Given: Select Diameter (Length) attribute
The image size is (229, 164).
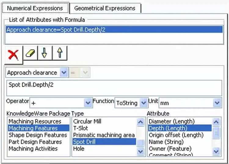Looking at the screenshot, I should (180, 121).
